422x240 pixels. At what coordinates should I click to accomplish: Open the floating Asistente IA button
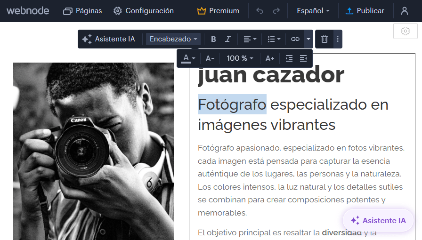[378, 220]
